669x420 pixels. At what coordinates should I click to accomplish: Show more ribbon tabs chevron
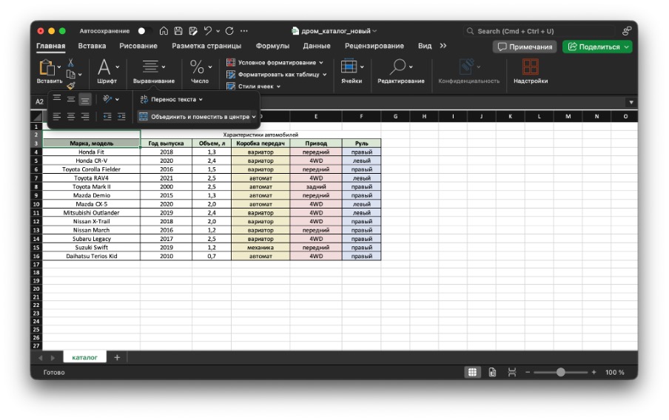[x=443, y=46]
